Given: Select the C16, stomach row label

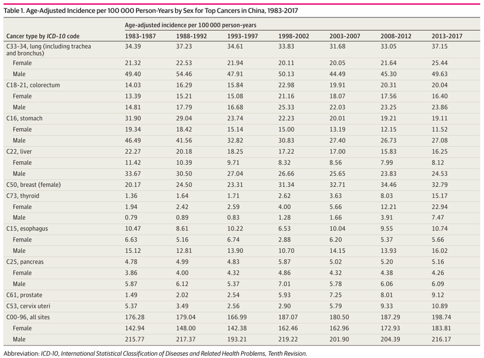Looking at the screenshot, I should point(25,118).
